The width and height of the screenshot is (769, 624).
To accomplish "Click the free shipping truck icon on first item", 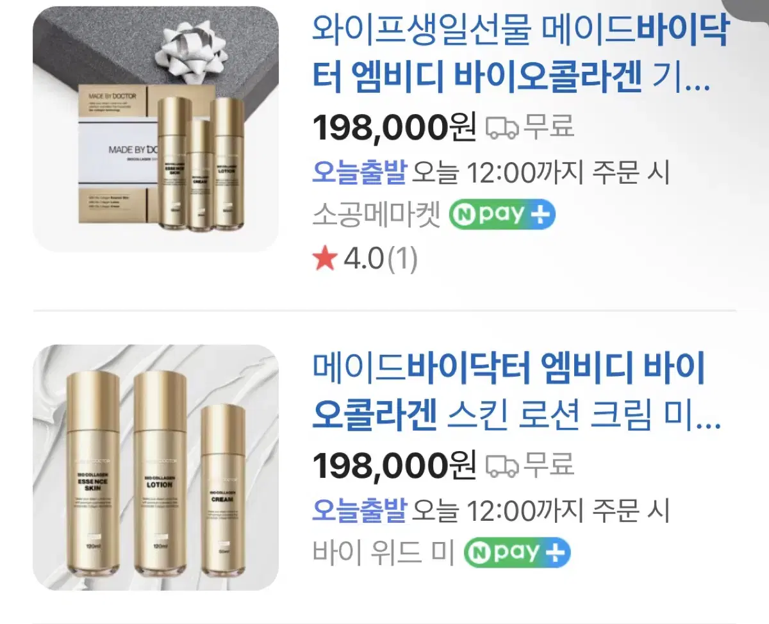I will (502, 128).
